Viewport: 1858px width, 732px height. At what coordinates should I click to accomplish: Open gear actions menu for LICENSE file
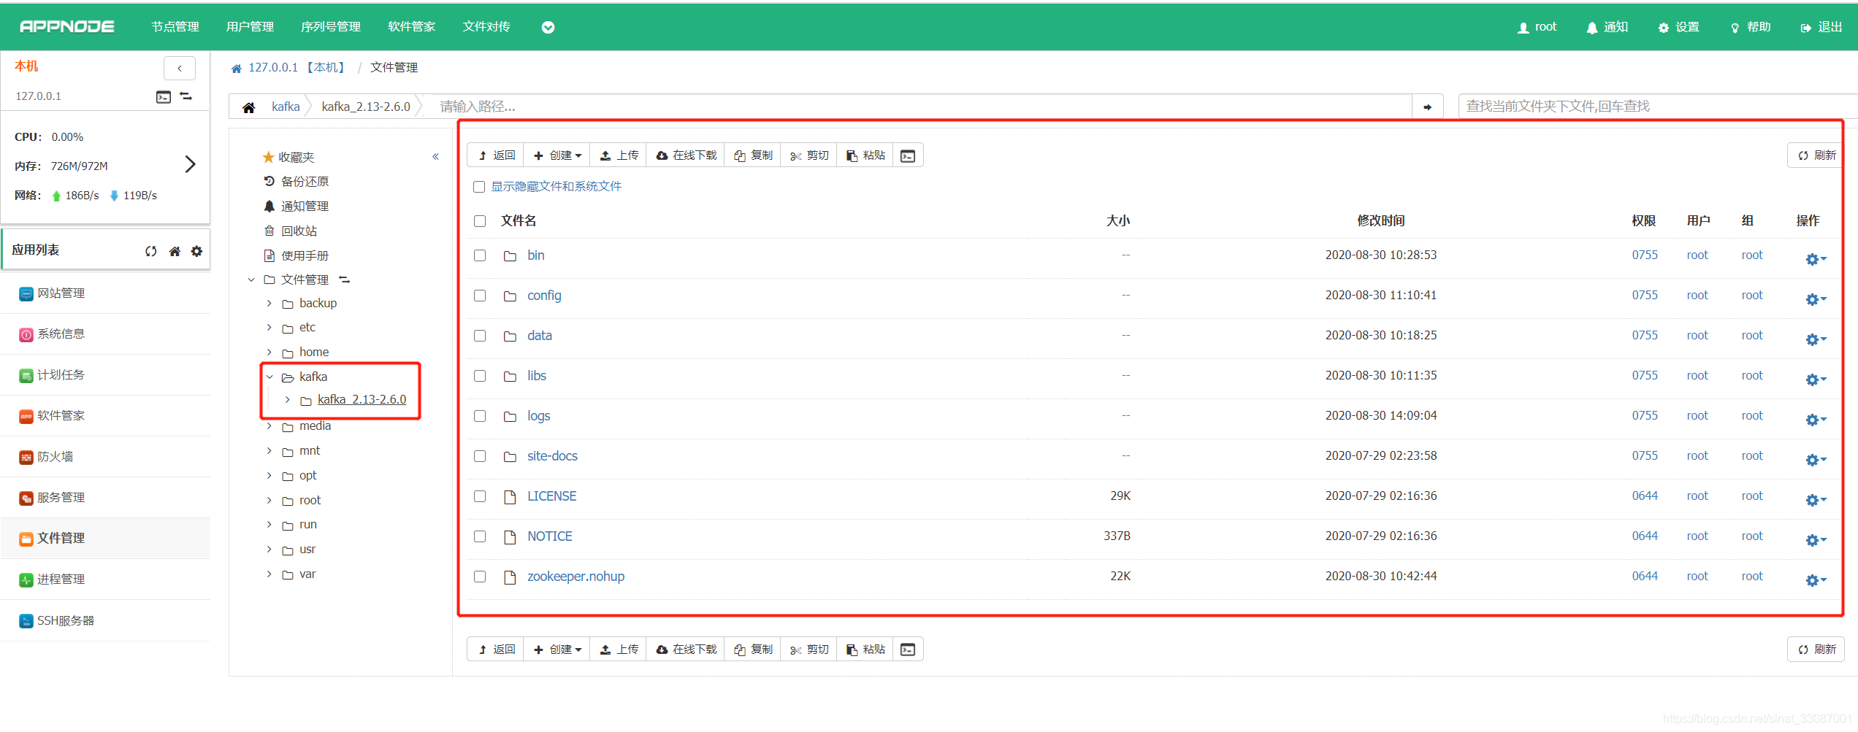[1816, 500]
